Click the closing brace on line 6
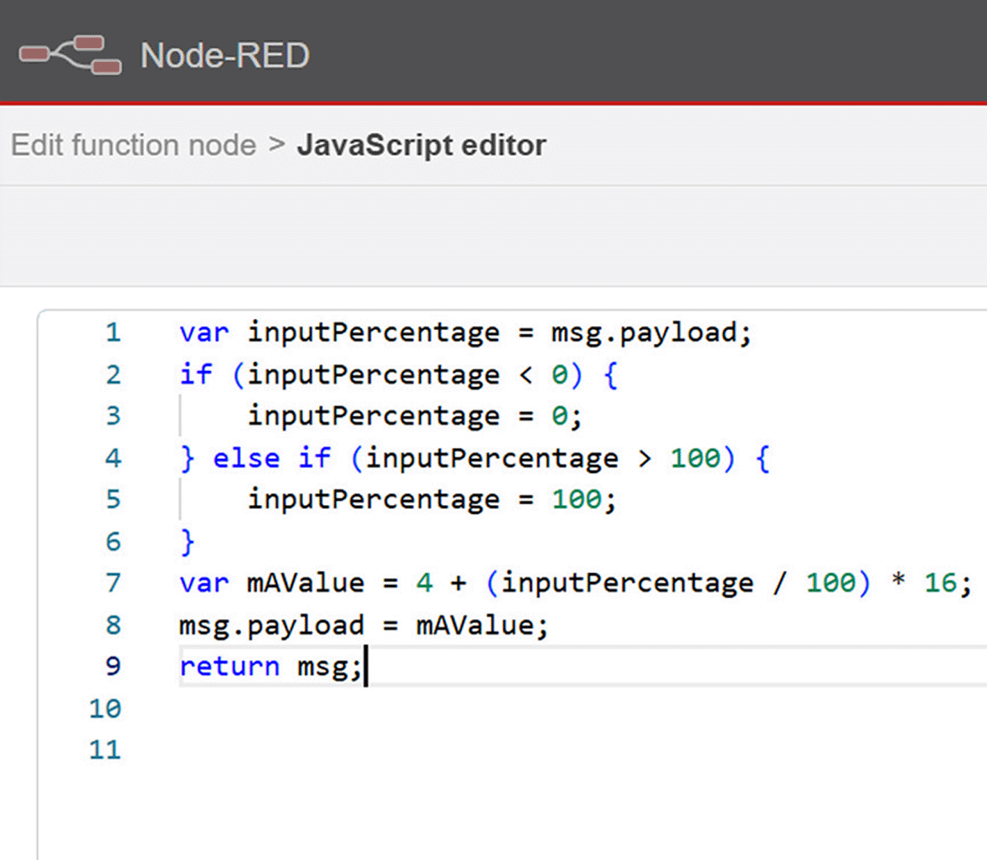The width and height of the screenshot is (987, 860). click(187, 542)
